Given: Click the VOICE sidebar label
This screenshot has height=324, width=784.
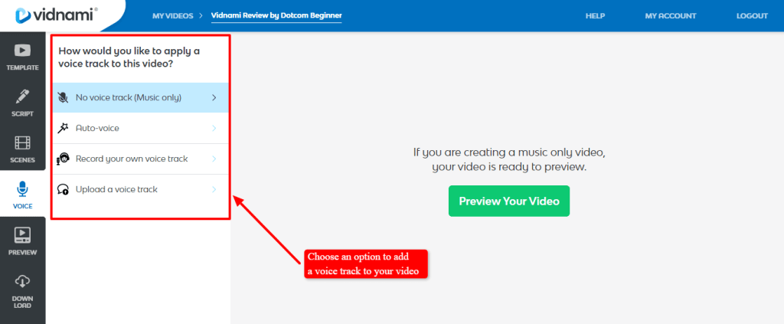Looking at the screenshot, I should 22,206.
